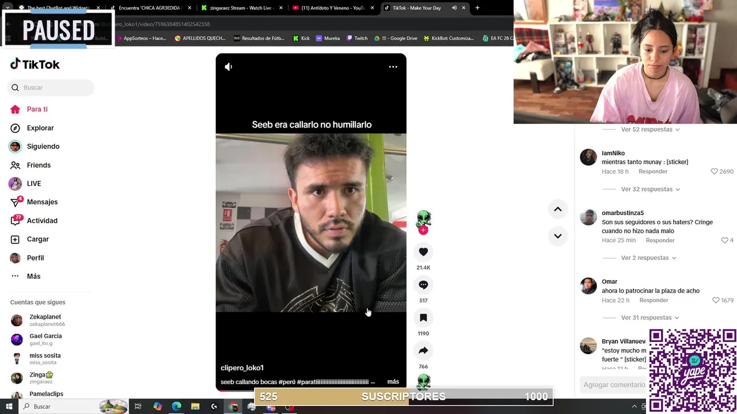Open the creator's alien avatar profile
Viewport: 737px width, 414px height.
[x=424, y=218]
